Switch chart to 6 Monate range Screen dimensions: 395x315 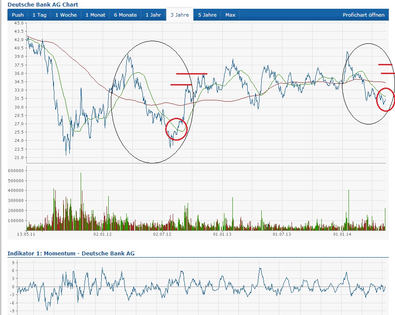125,15
